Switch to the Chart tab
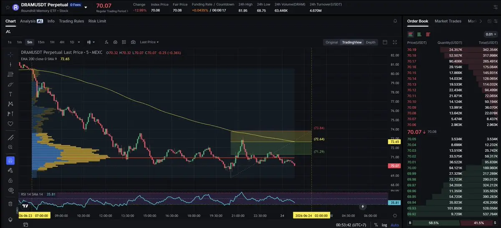 click(10, 21)
